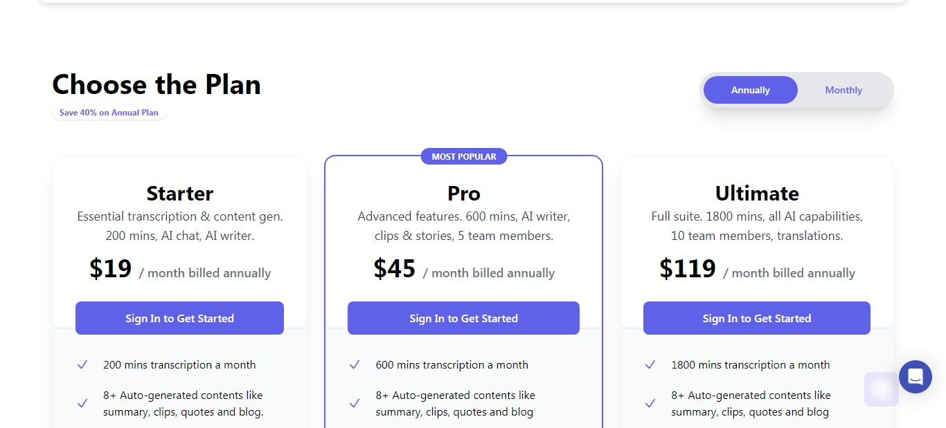
Task: Click Save 40% on Annual Plan badge
Action: (x=109, y=113)
